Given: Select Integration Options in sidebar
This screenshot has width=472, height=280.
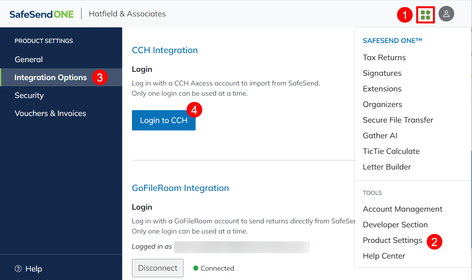Looking at the screenshot, I should pos(50,77).
